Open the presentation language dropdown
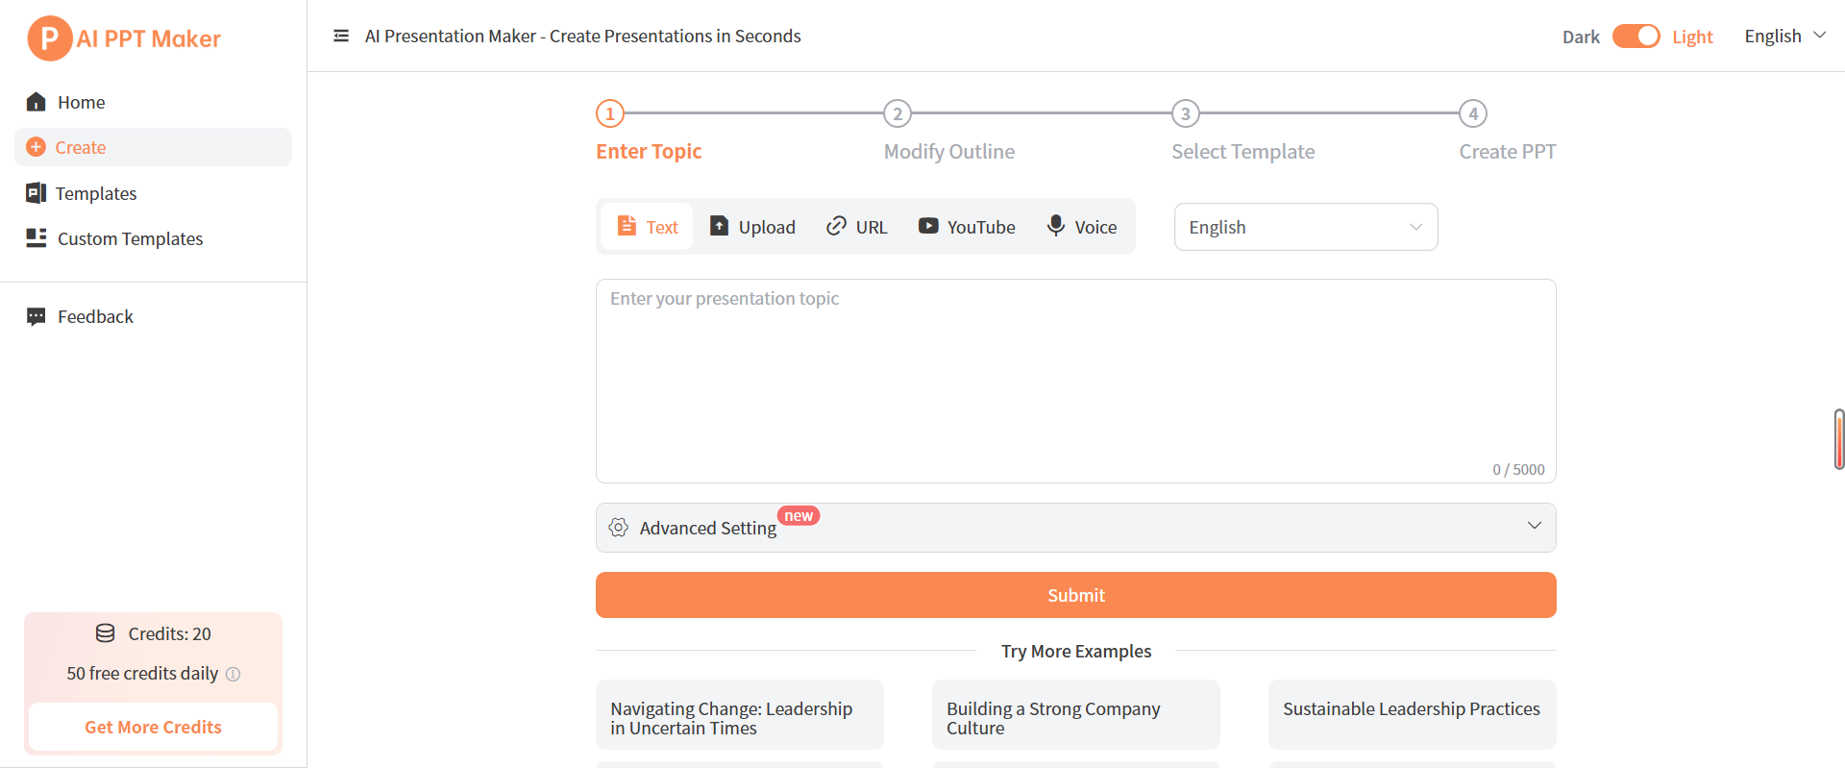 [x=1305, y=227]
